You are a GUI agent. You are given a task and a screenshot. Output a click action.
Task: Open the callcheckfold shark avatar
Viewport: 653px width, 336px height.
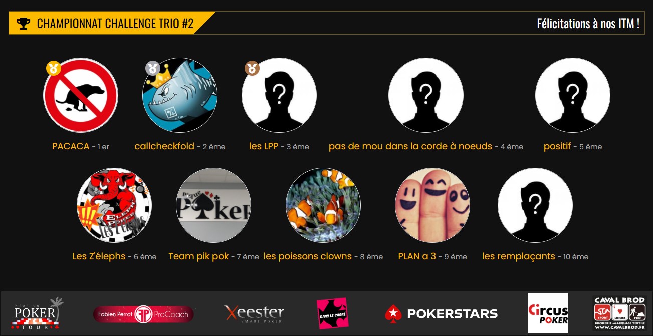click(180, 95)
